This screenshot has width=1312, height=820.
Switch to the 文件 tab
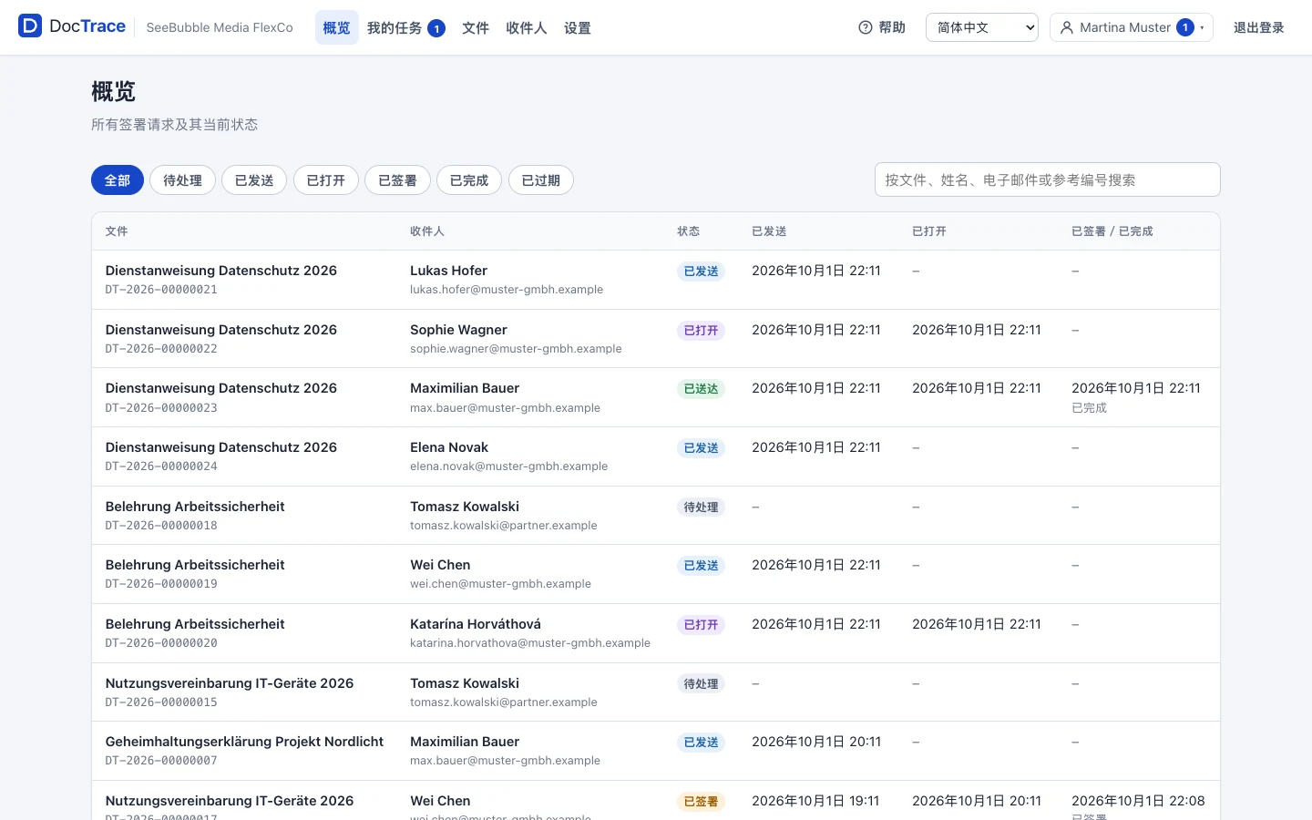[476, 28]
